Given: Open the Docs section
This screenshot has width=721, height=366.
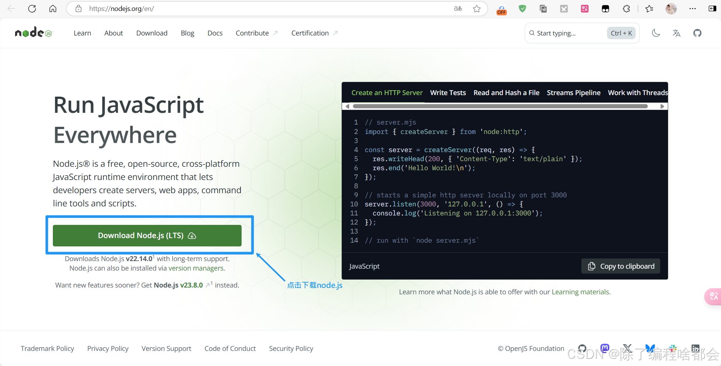Looking at the screenshot, I should click(215, 33).
